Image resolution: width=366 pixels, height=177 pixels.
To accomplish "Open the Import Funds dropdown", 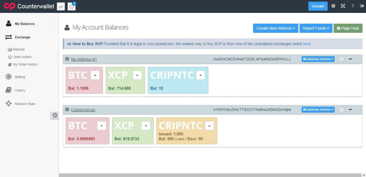I will [x=316, y=28].
